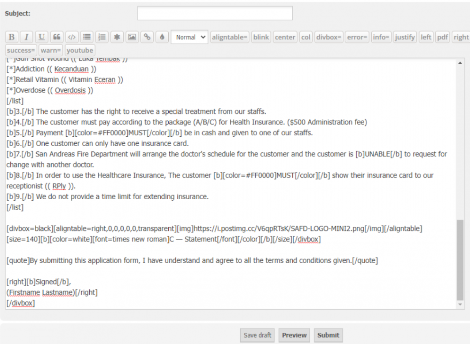The height and width of the screenshot is (344, 470).
Task: Insert the youtube tag
Action: point(80,50)
